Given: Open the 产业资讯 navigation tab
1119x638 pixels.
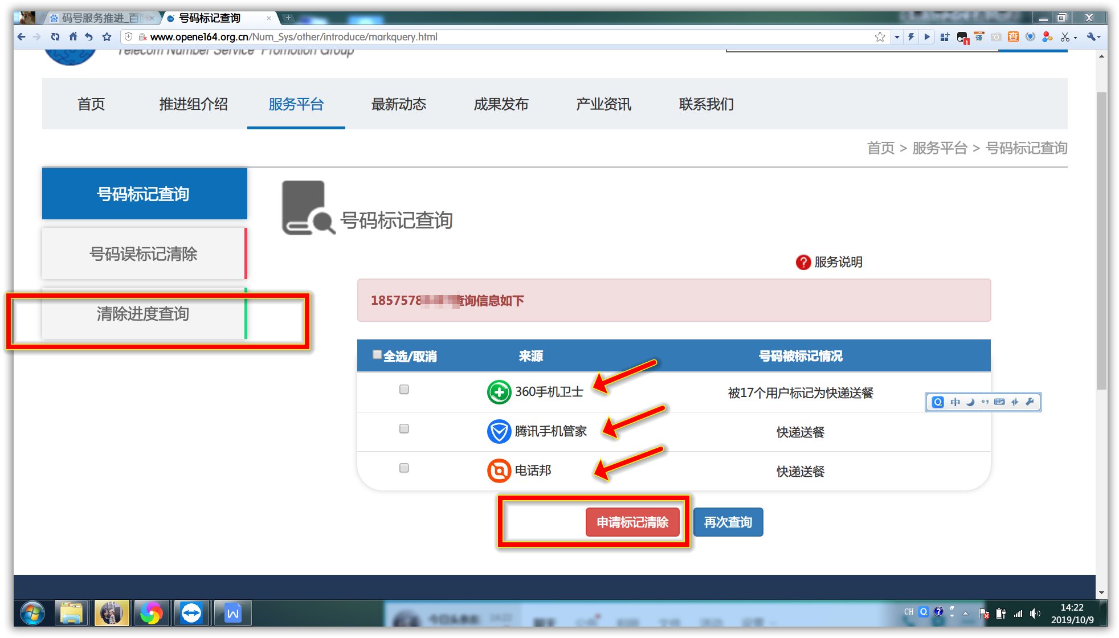Looking at the screenshot, I should pos(603,104).
